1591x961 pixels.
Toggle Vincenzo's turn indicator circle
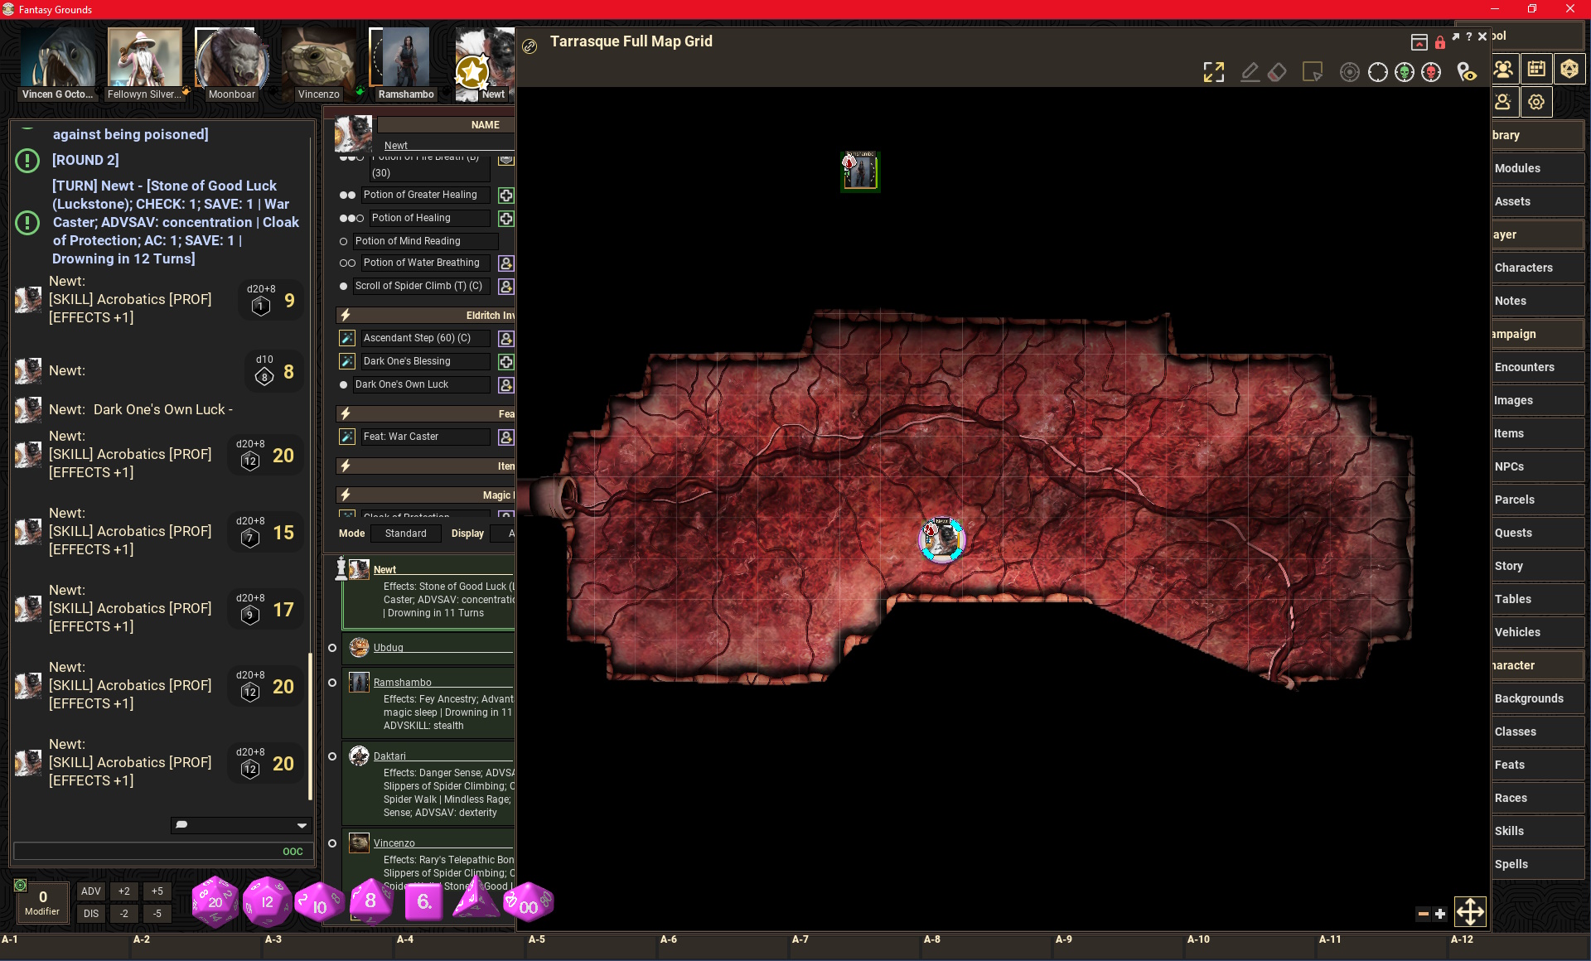coord(332,843)
